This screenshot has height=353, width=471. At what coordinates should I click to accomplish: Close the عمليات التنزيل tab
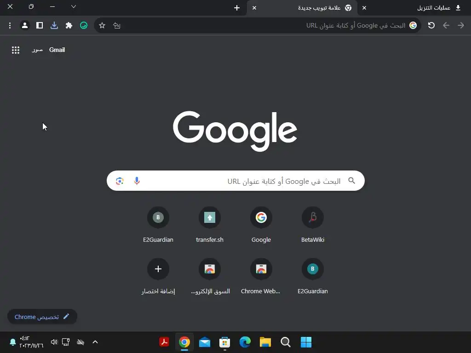(x=364, y=8)
